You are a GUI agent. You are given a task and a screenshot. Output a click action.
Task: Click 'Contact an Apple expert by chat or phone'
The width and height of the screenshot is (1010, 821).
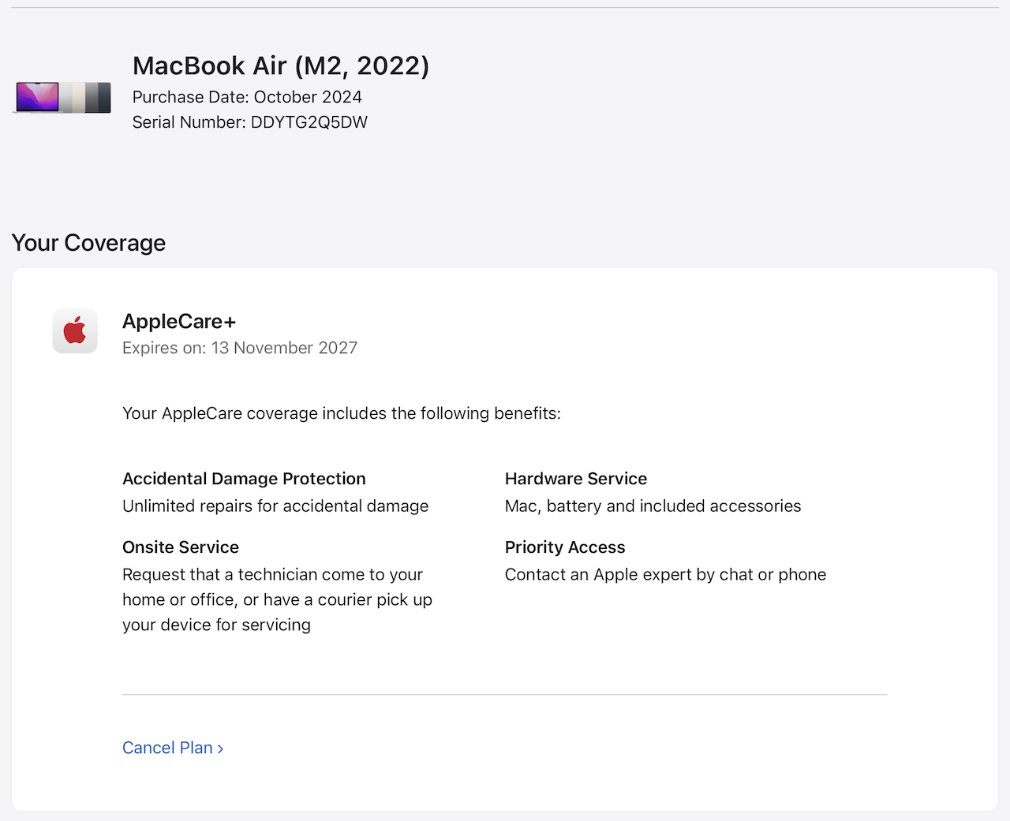click(665, 575)
